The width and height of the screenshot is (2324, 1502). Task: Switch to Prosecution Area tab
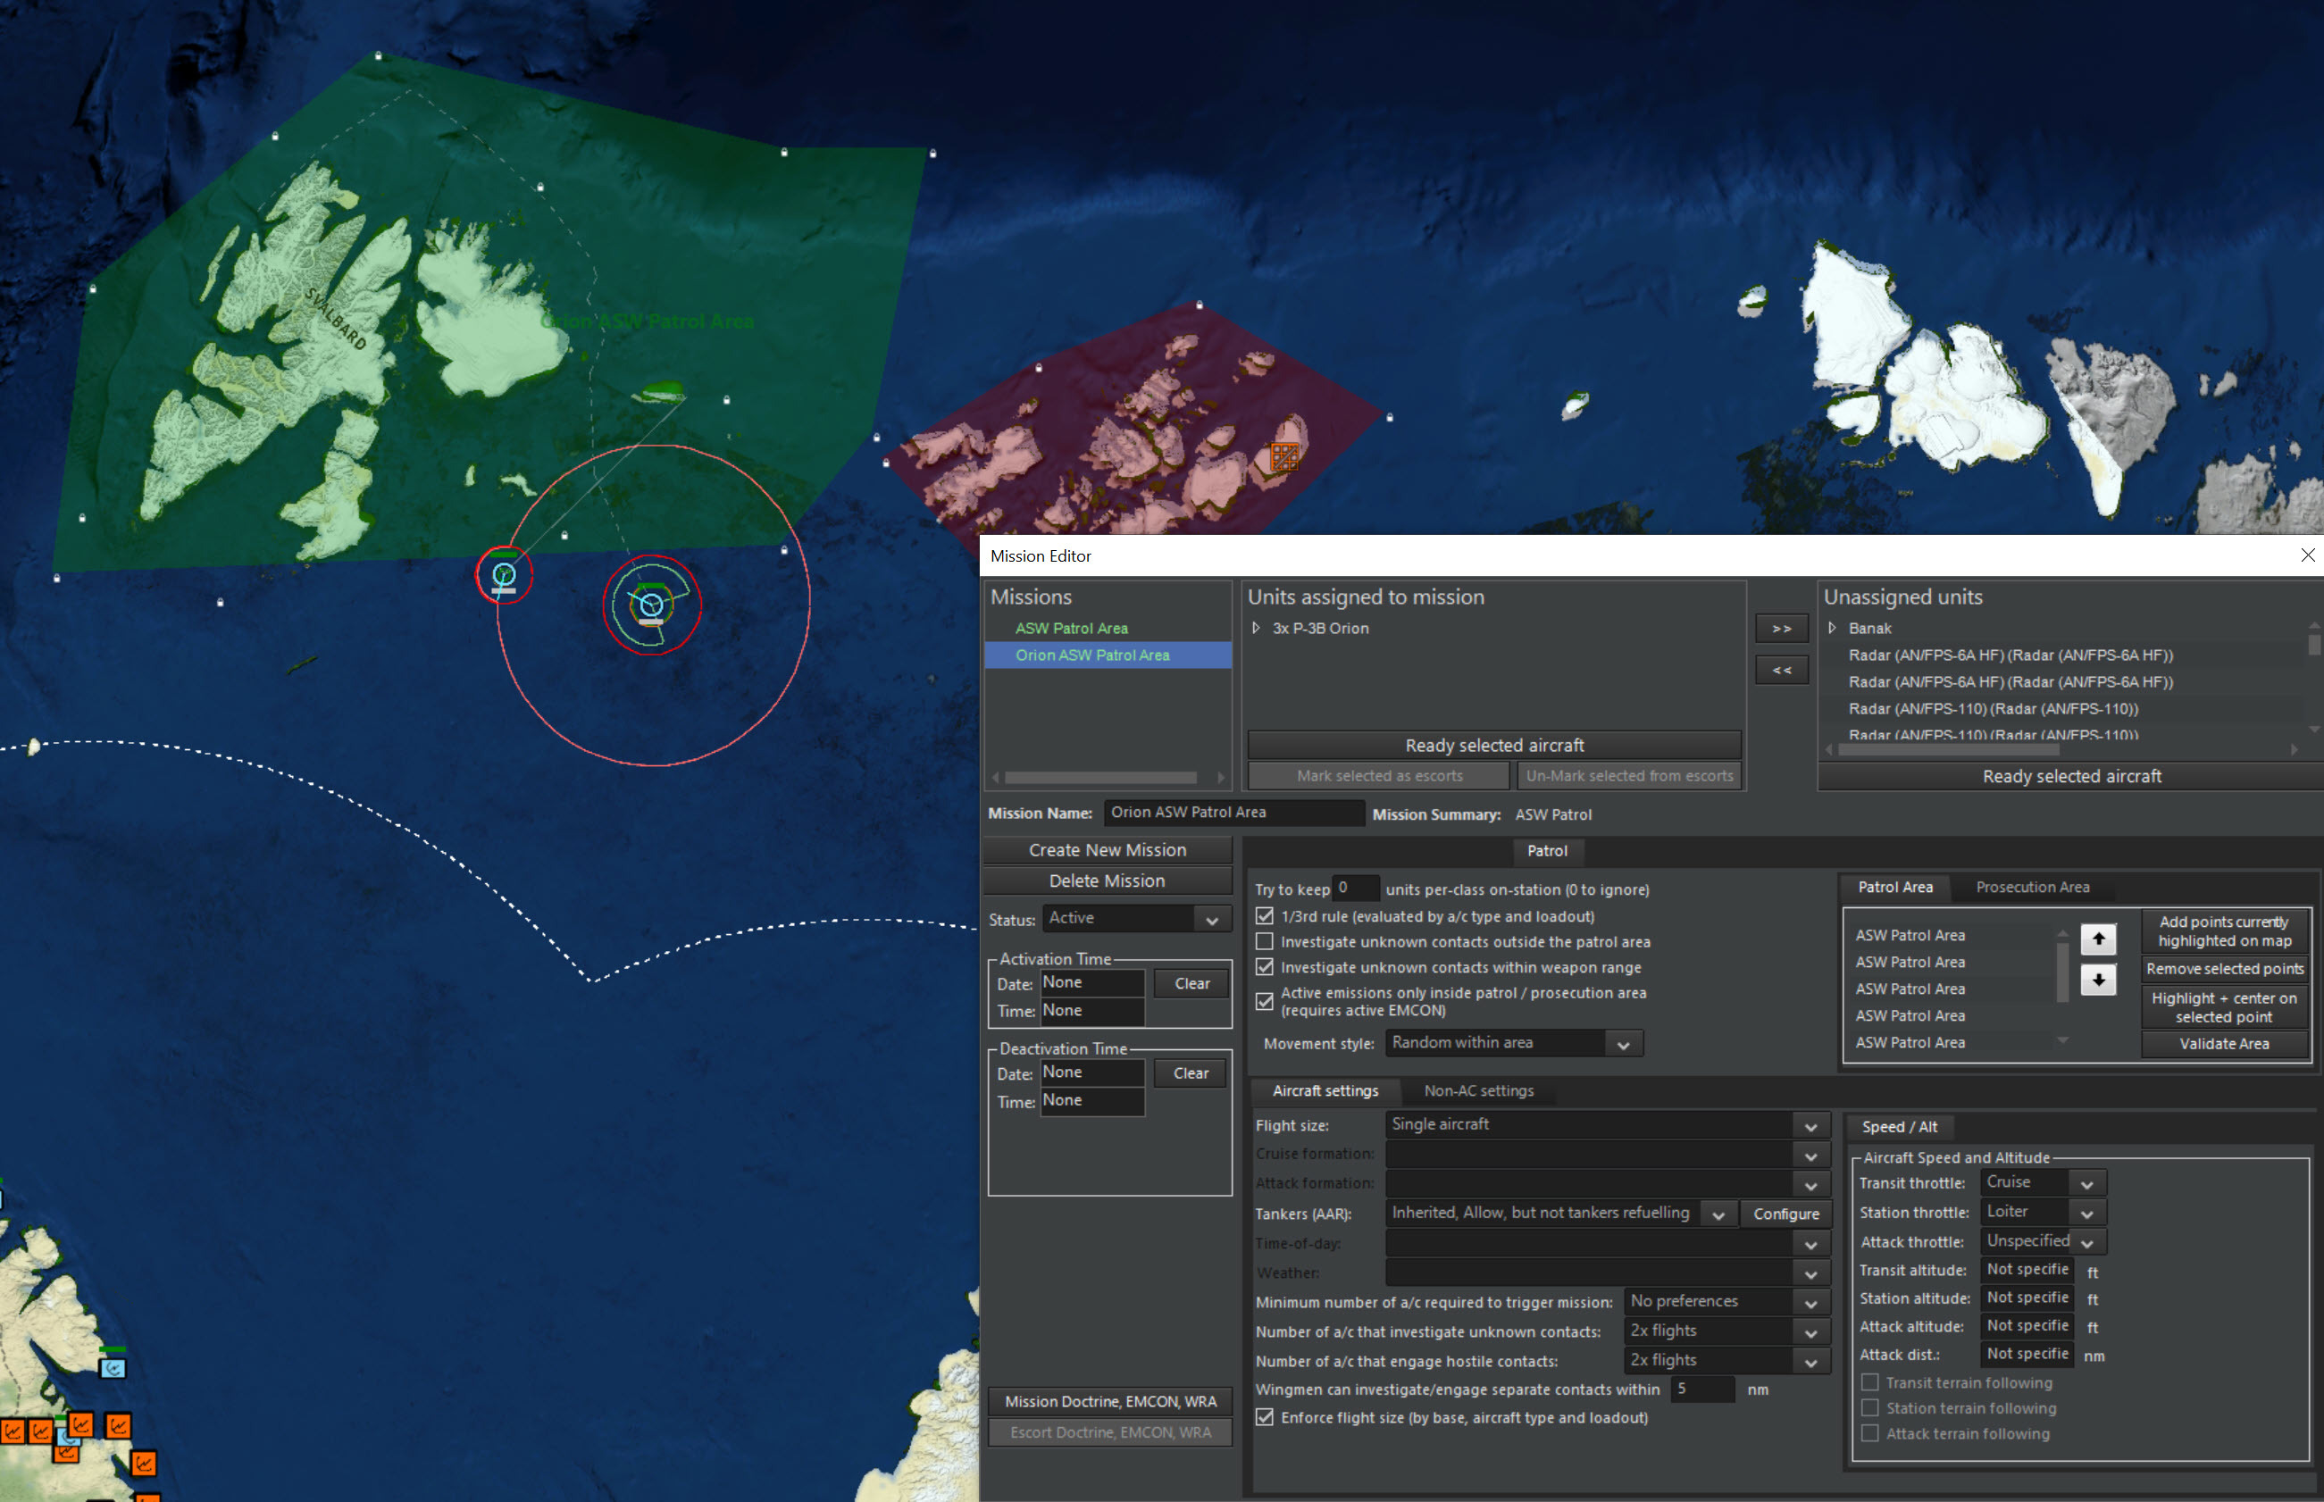point(2033,888)
